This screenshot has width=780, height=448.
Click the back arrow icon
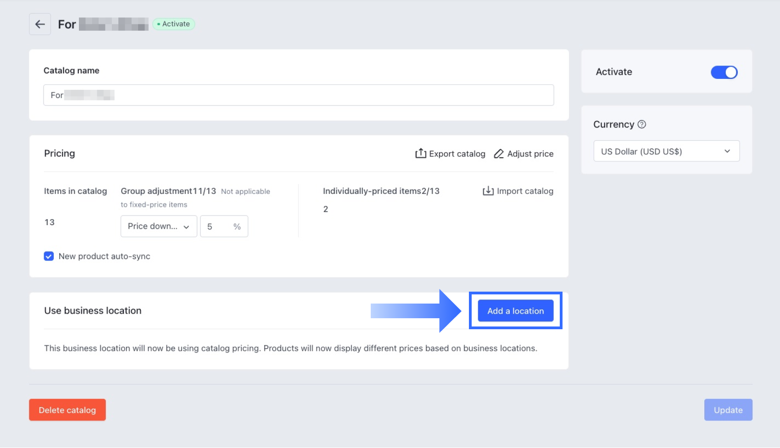click(40, 24)
